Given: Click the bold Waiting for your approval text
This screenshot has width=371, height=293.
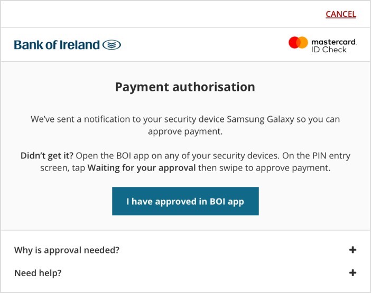Looking at the screenshot, I should pos(141,168).
